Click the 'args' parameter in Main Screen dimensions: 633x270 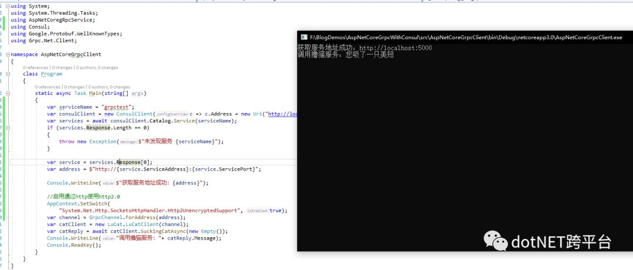pyautogui.click(x=137, y=93)
